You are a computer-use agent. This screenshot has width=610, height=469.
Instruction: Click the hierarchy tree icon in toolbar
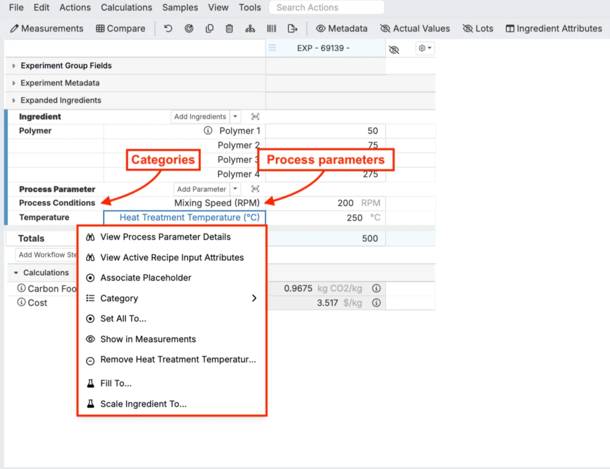click(250, 29)
